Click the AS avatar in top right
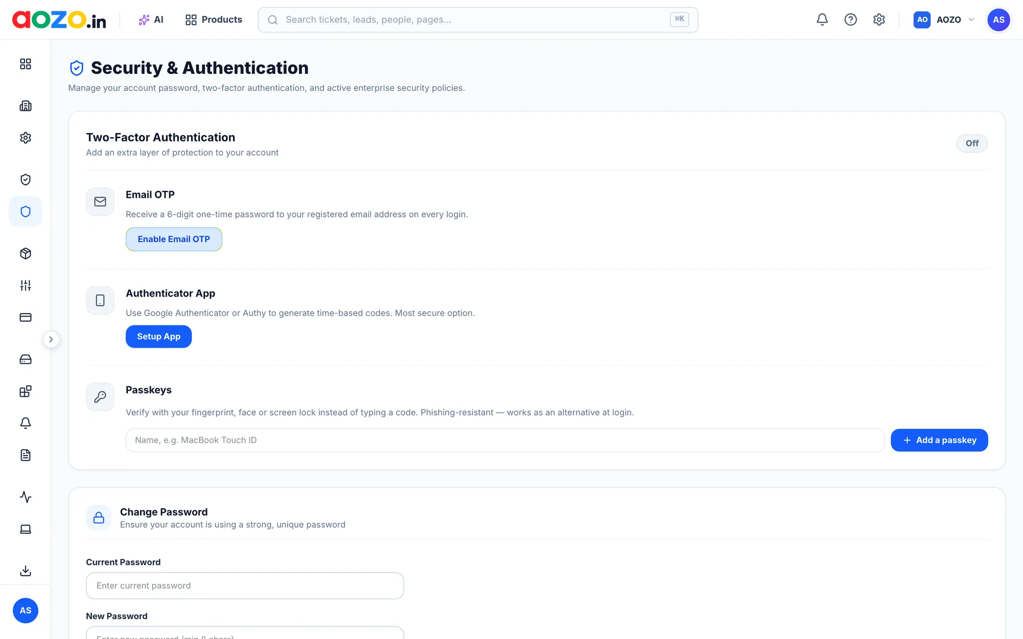Screen dimensions: 1023x639 pos(999,19)
